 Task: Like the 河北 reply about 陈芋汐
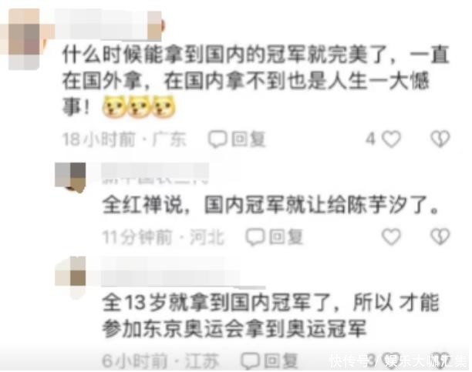click(391, 236)
